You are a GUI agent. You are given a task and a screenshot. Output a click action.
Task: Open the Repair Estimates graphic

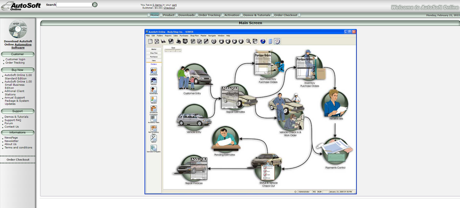pos(239,97)
